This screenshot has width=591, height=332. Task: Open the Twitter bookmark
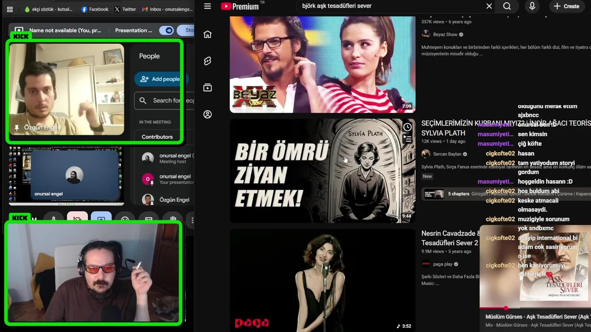(x=125, y=9)
